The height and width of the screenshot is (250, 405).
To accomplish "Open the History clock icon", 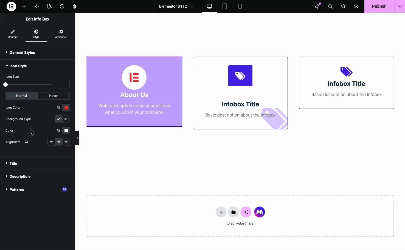I will (62, 6).
